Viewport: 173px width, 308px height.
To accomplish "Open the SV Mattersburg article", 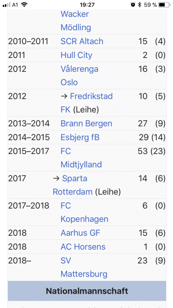I will click(84, 267).
